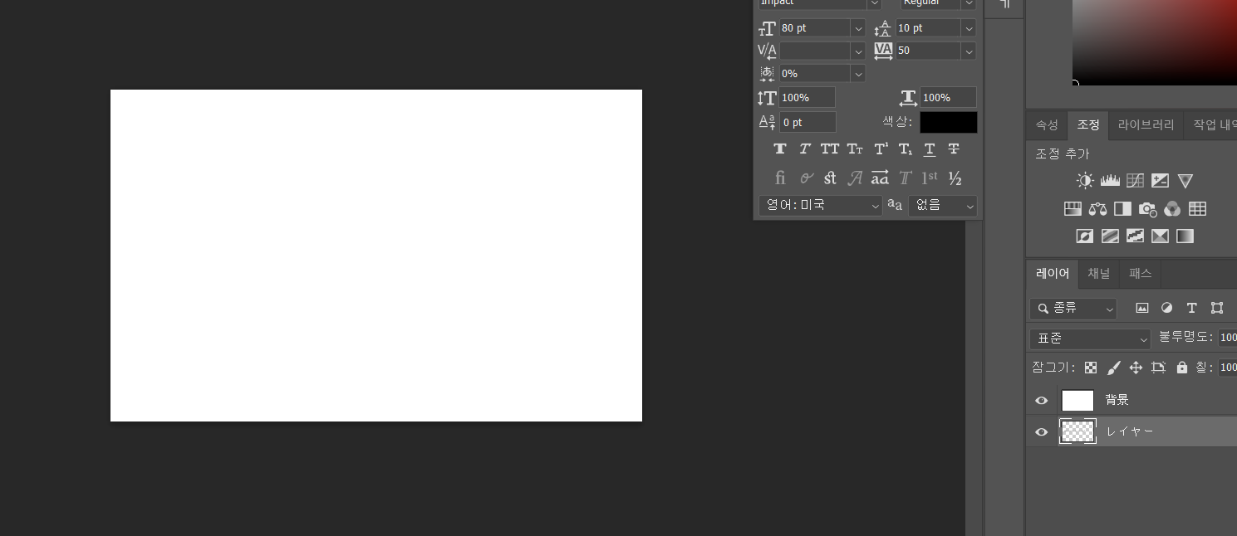This screenshot has width=1237, height=536.
Task: Filter layers by adjustment layers
Action: [x=1167, y=308]
